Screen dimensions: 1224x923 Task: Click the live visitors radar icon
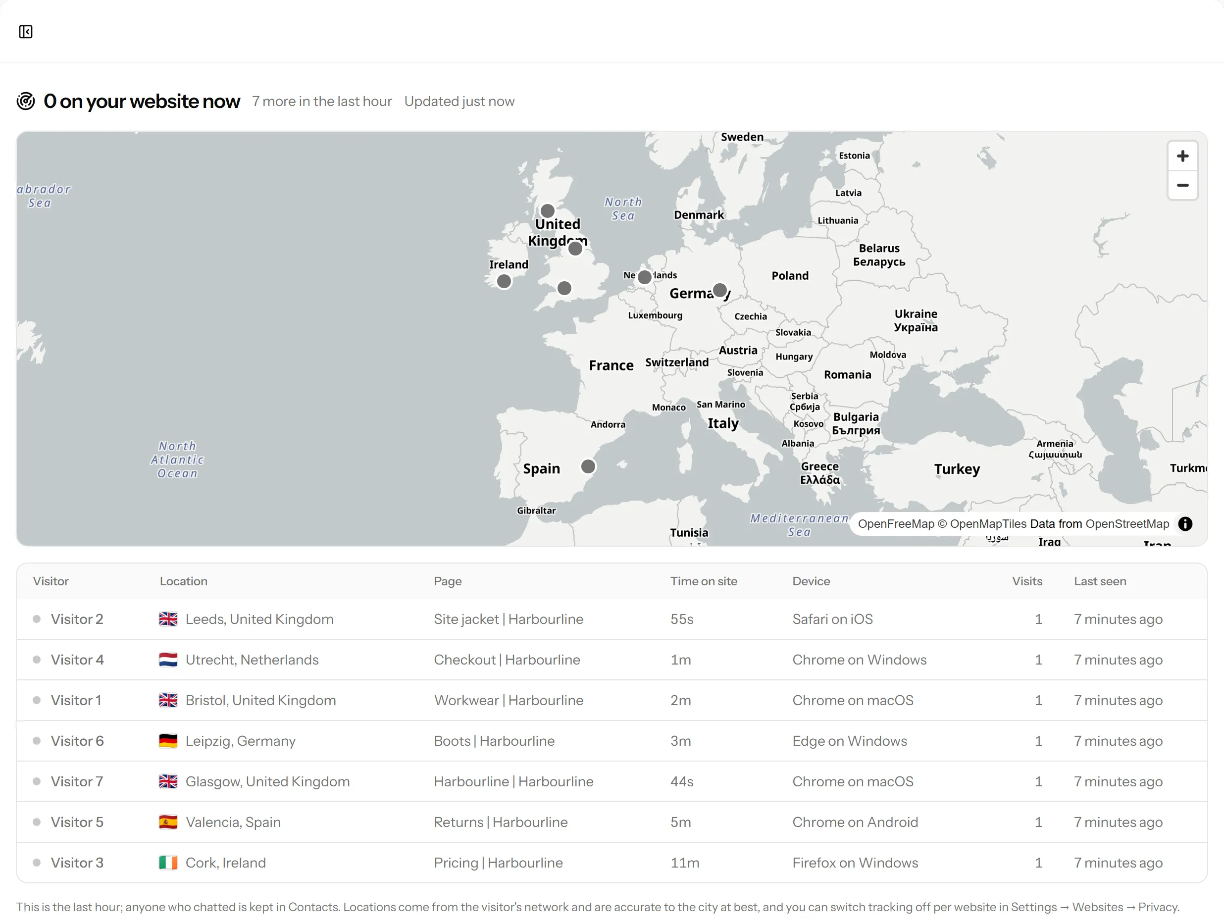coord(25,102)
